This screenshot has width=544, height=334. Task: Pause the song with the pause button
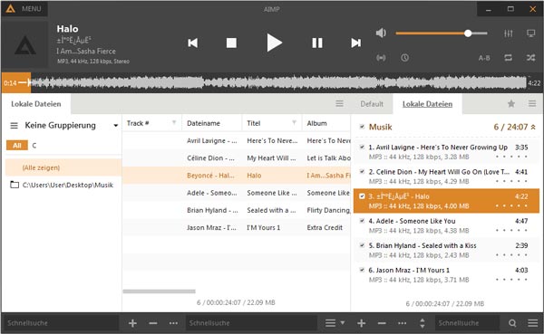tap(317, 43)
